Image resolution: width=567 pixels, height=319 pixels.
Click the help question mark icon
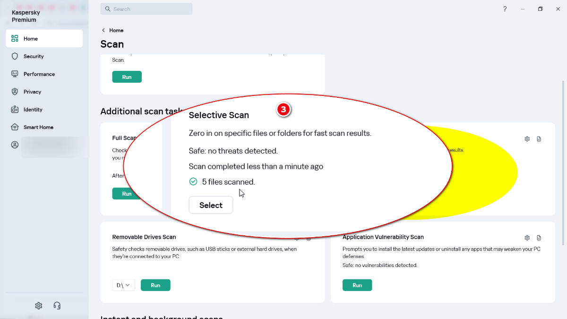pyautogui.click(x=505, y=9)
